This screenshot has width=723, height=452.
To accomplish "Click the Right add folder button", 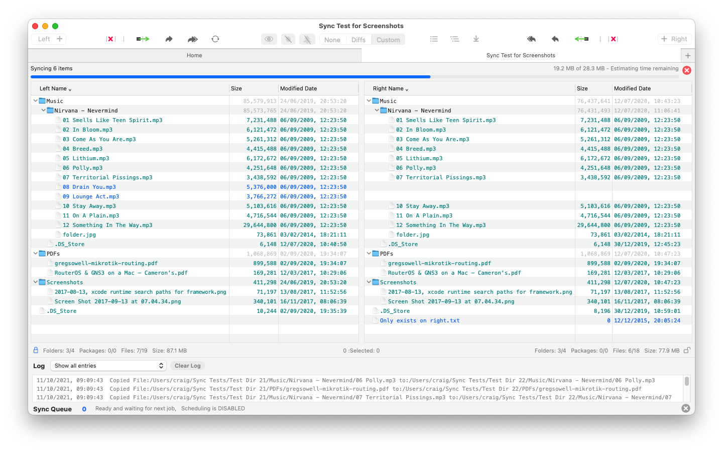I will click(x=674, y=39).
